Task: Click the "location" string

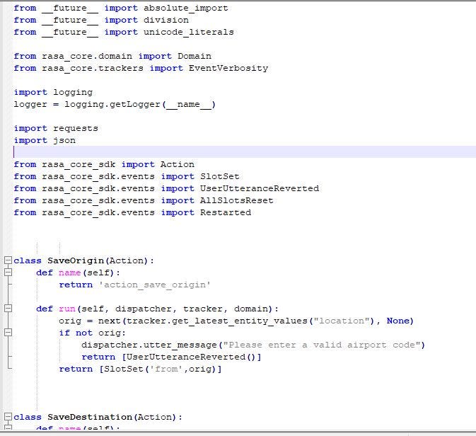Action: coord(344,321)
